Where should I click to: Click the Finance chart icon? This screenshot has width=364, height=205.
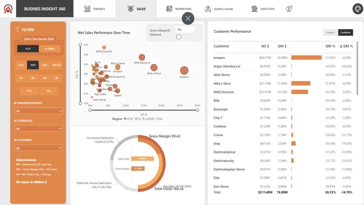click(87, 9)
